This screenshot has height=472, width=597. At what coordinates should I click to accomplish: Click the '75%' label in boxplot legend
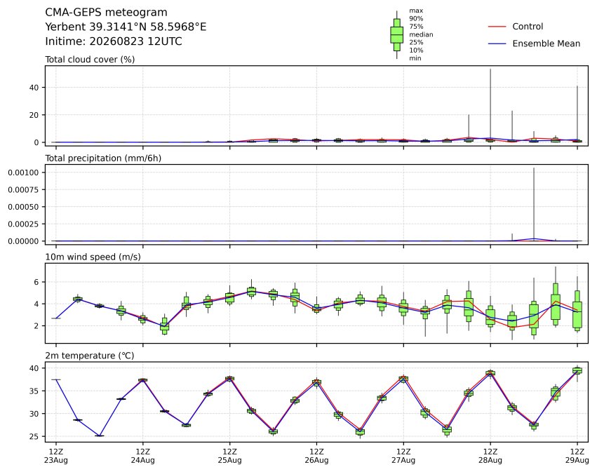[x=416, y=26]
